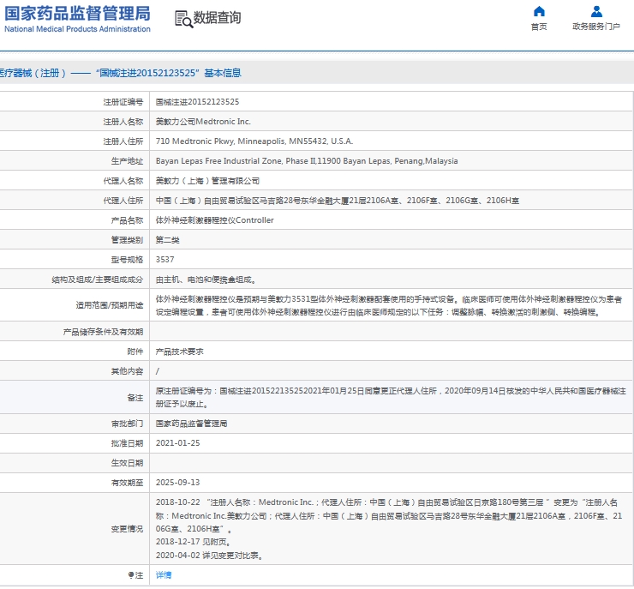Open the 详情 link in the 注 row
634x589 pixels.
[164, 574]
